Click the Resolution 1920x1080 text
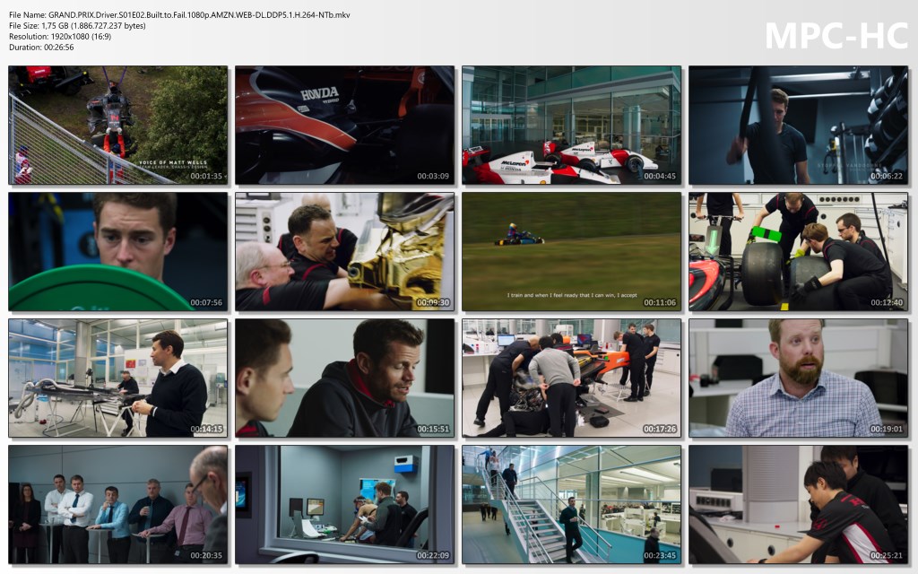This screenshot has width=918, height=574. point(65,37)
